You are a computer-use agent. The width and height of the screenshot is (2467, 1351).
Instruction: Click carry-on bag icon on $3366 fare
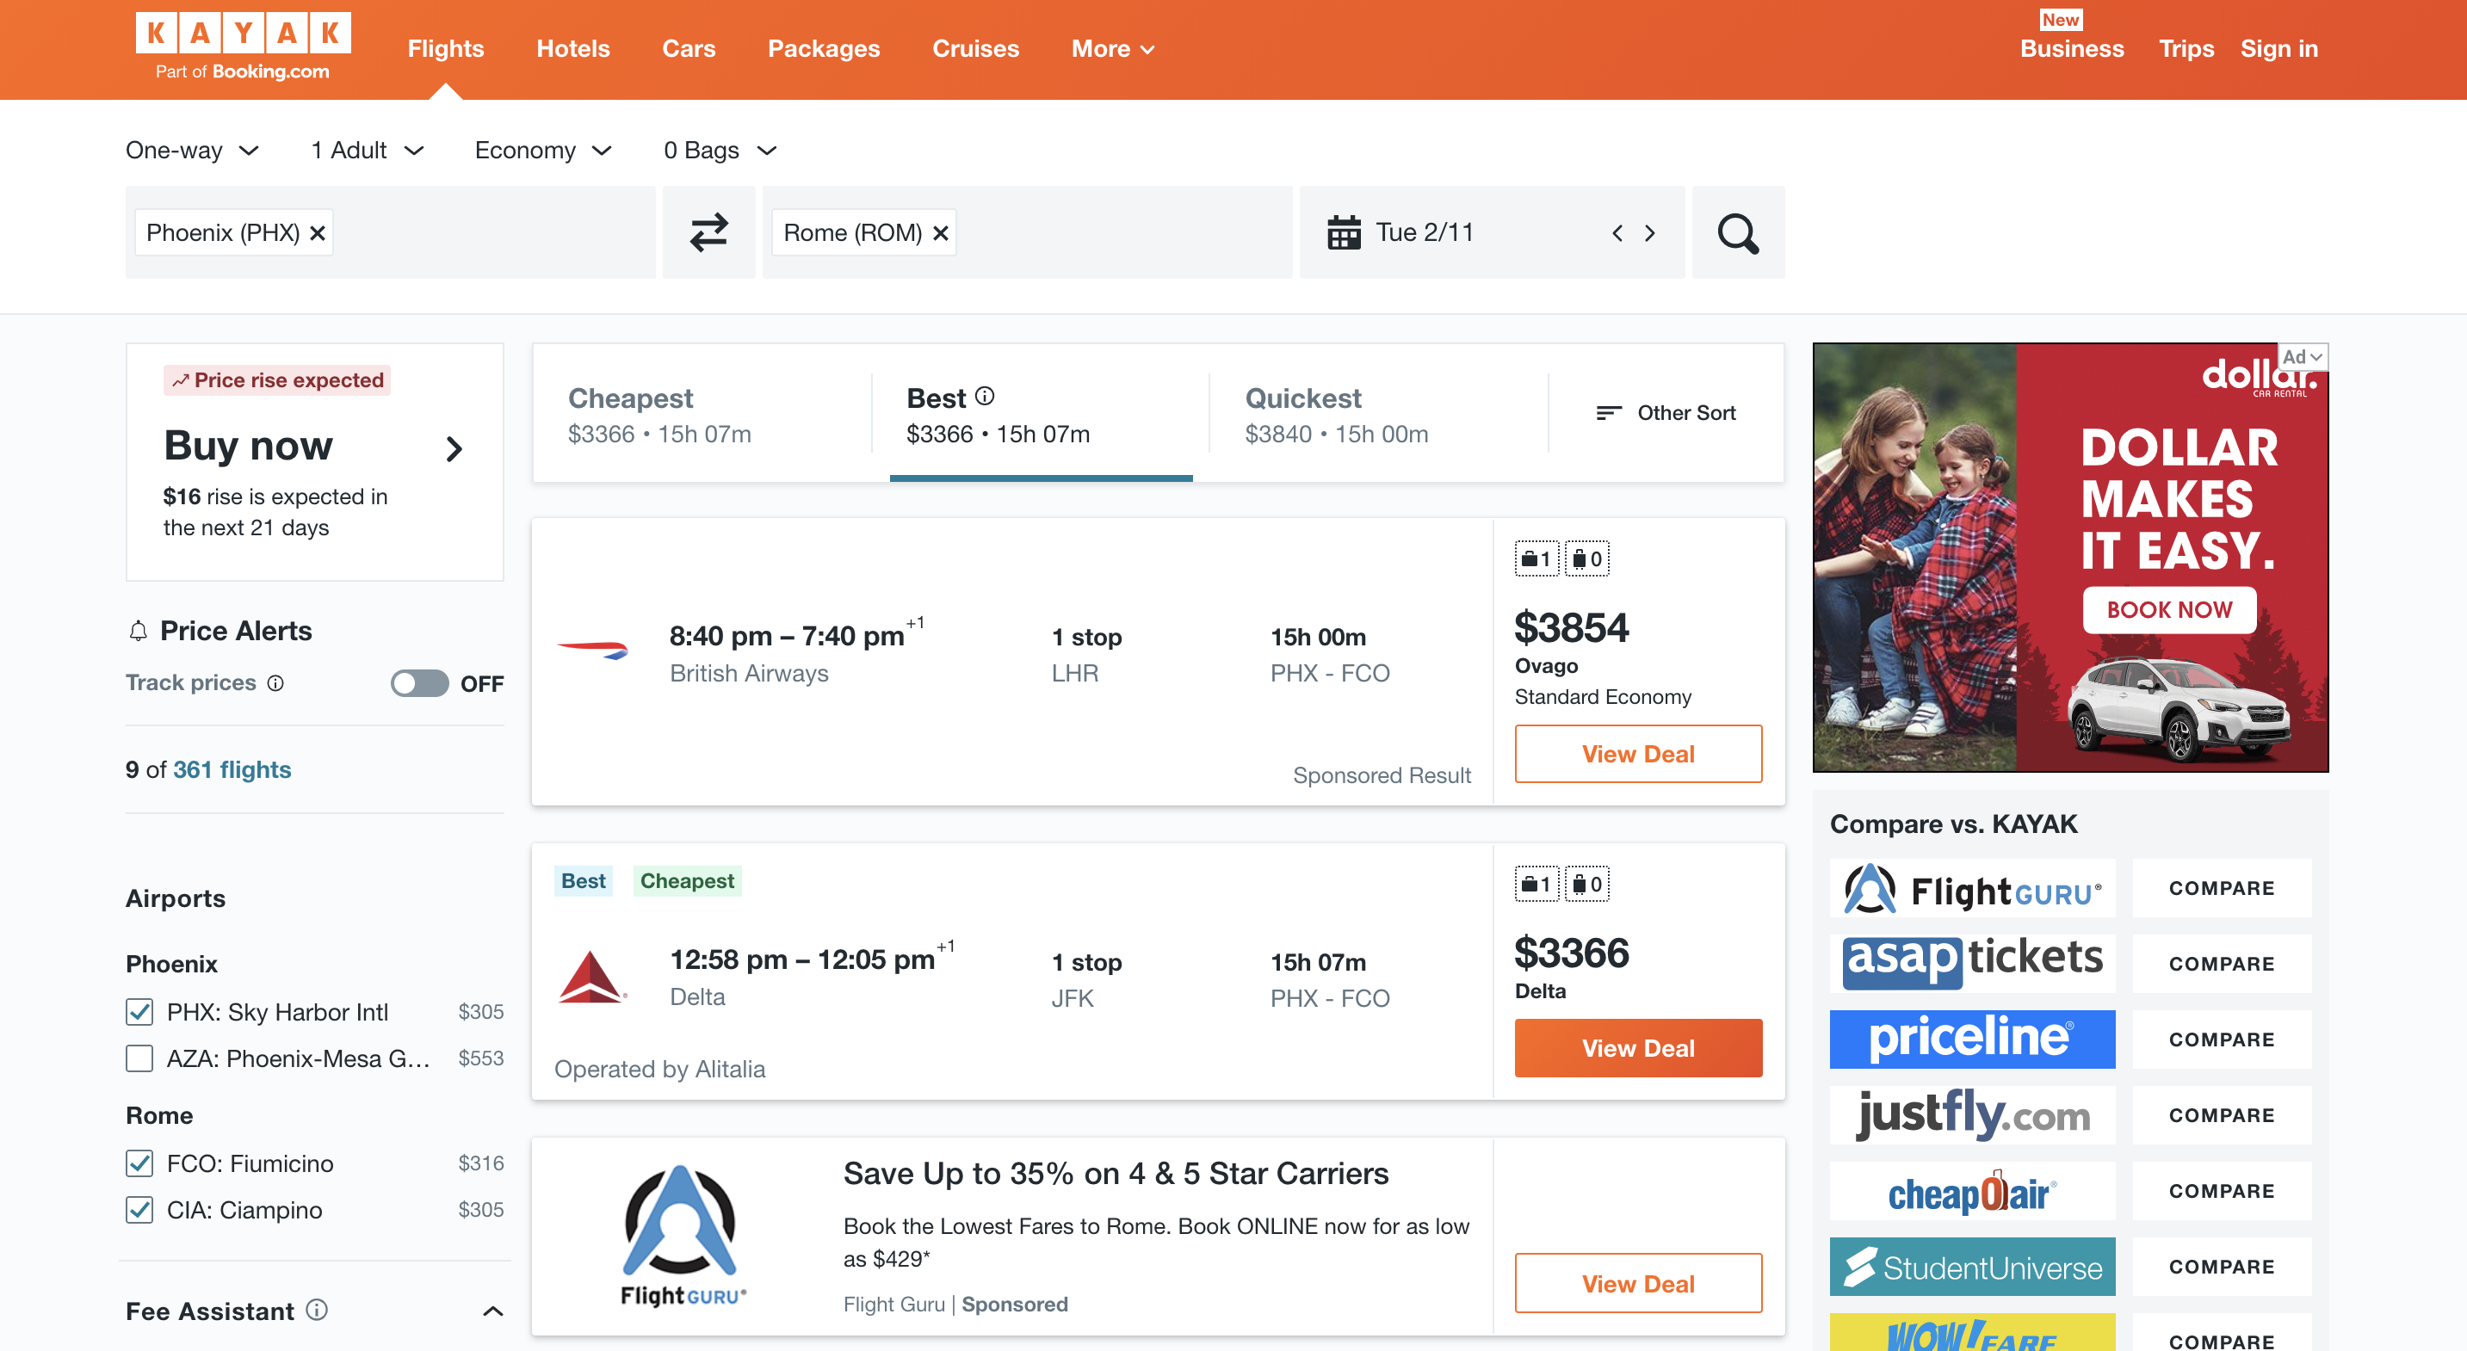tap(1536, 884)
